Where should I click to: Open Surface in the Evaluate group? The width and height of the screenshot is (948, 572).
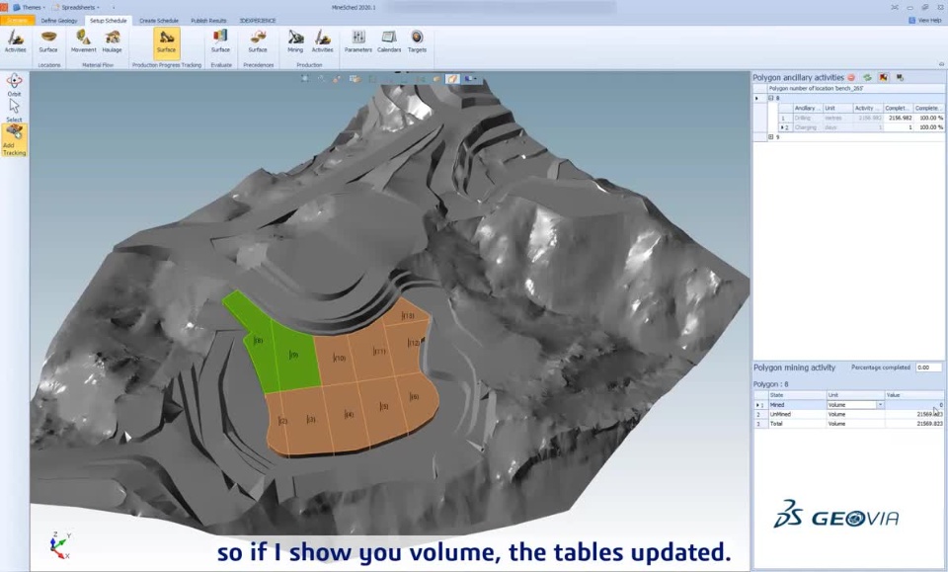[x=220, y=41]
